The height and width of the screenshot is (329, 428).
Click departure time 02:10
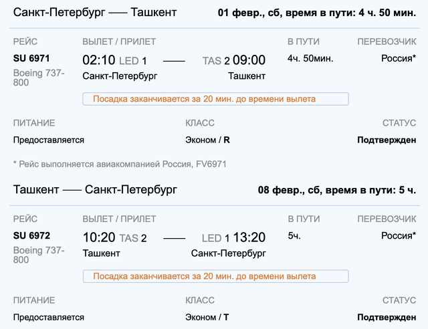click(99, 60)
